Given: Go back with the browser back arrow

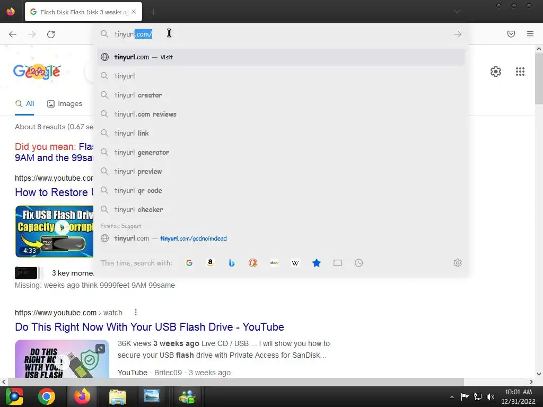Looking at the screenshot, I should (13, 34).
